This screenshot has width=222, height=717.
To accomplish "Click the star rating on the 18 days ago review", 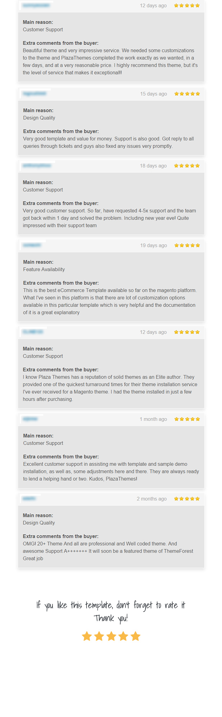I will 187,166.
